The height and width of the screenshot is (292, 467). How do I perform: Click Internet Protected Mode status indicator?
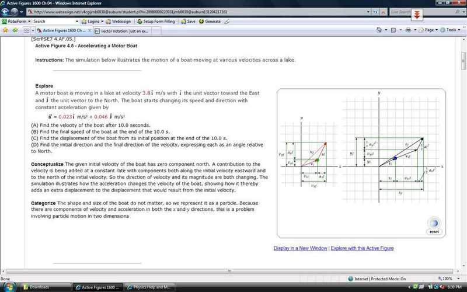point(377,279)
